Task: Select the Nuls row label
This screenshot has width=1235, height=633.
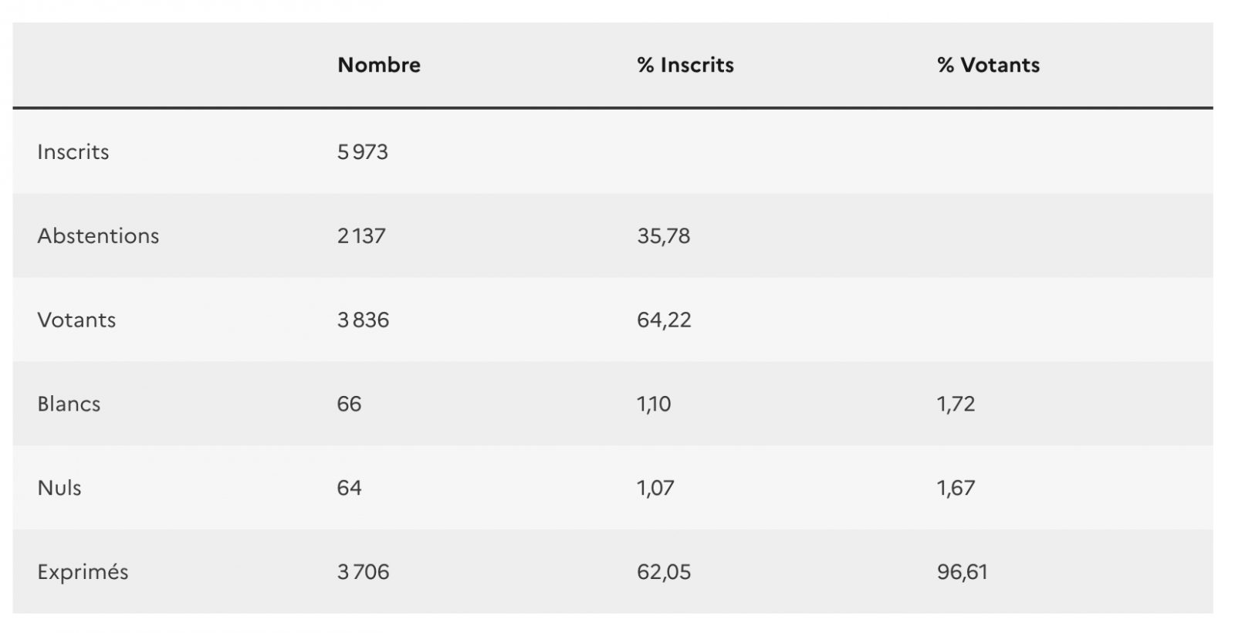Action: [x=59, y=489]
